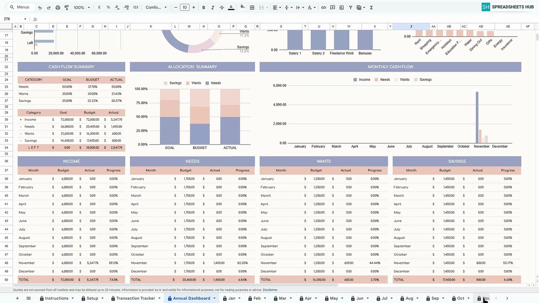Increase font size with plus button
This screenshot has width=539, height=303.
(194, 8)
